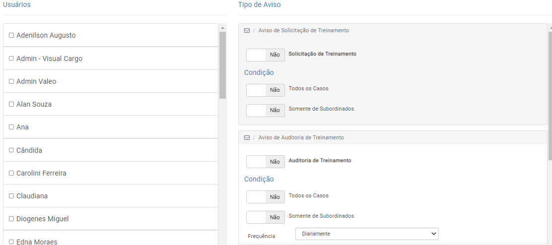Enable the Auditoria de Treinamento toggle

[266, 162]
